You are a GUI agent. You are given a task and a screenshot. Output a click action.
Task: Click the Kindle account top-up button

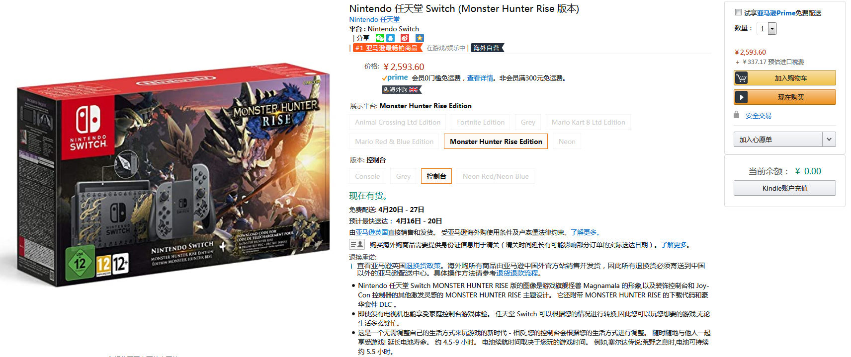(x=785, y=188)
